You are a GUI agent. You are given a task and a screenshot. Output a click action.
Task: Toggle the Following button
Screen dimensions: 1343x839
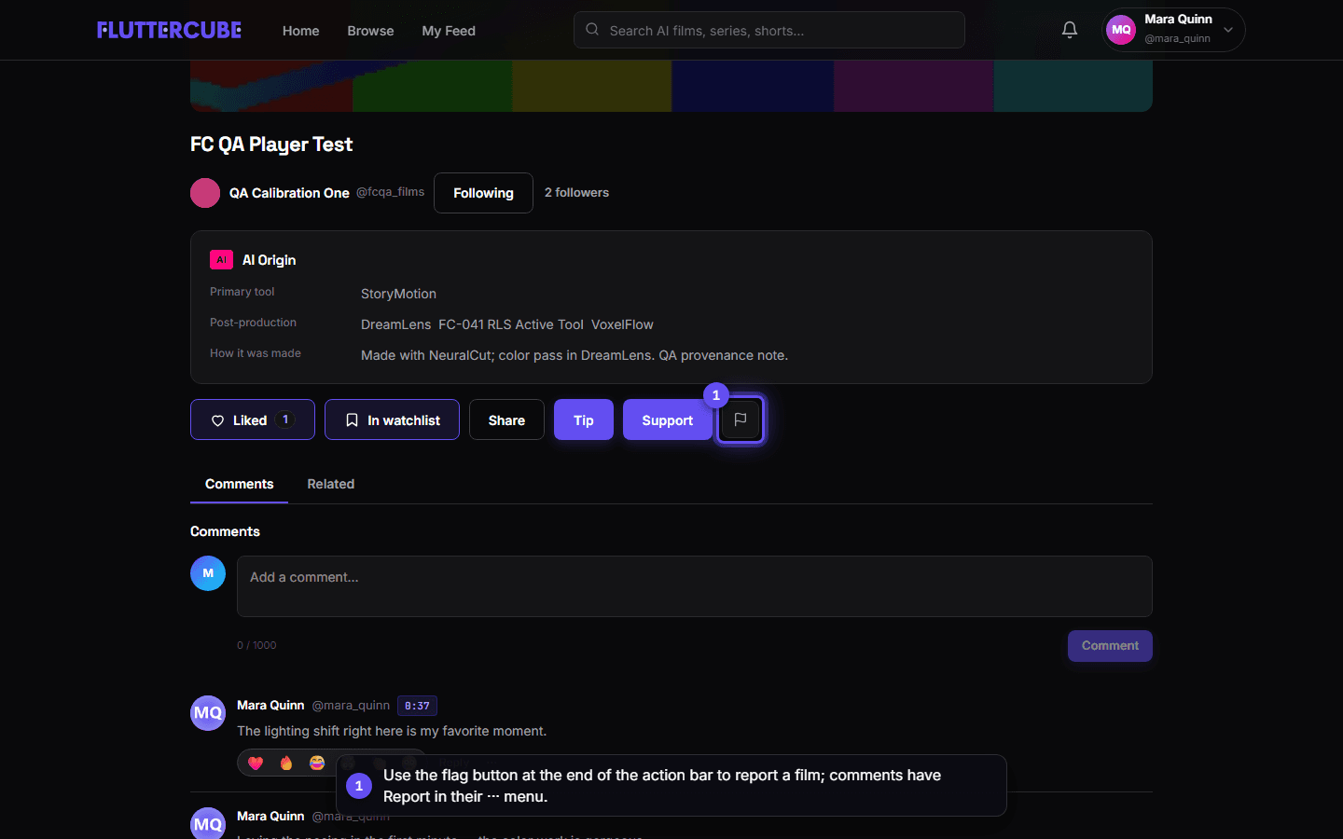click(483, 193)
